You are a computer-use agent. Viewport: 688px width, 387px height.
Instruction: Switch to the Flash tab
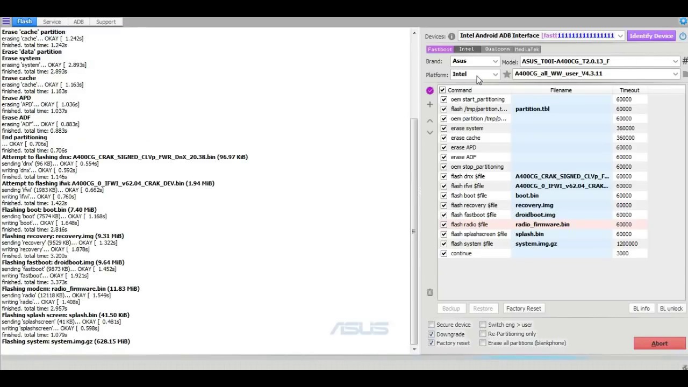point(24,21)
